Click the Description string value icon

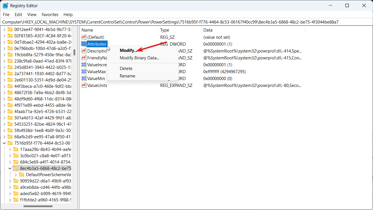click(x=84, y=51)
